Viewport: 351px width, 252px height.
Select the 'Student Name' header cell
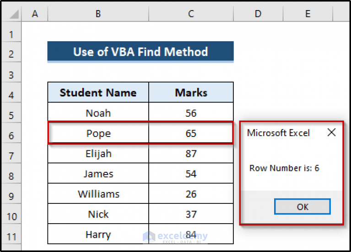(x=98, y=93)
